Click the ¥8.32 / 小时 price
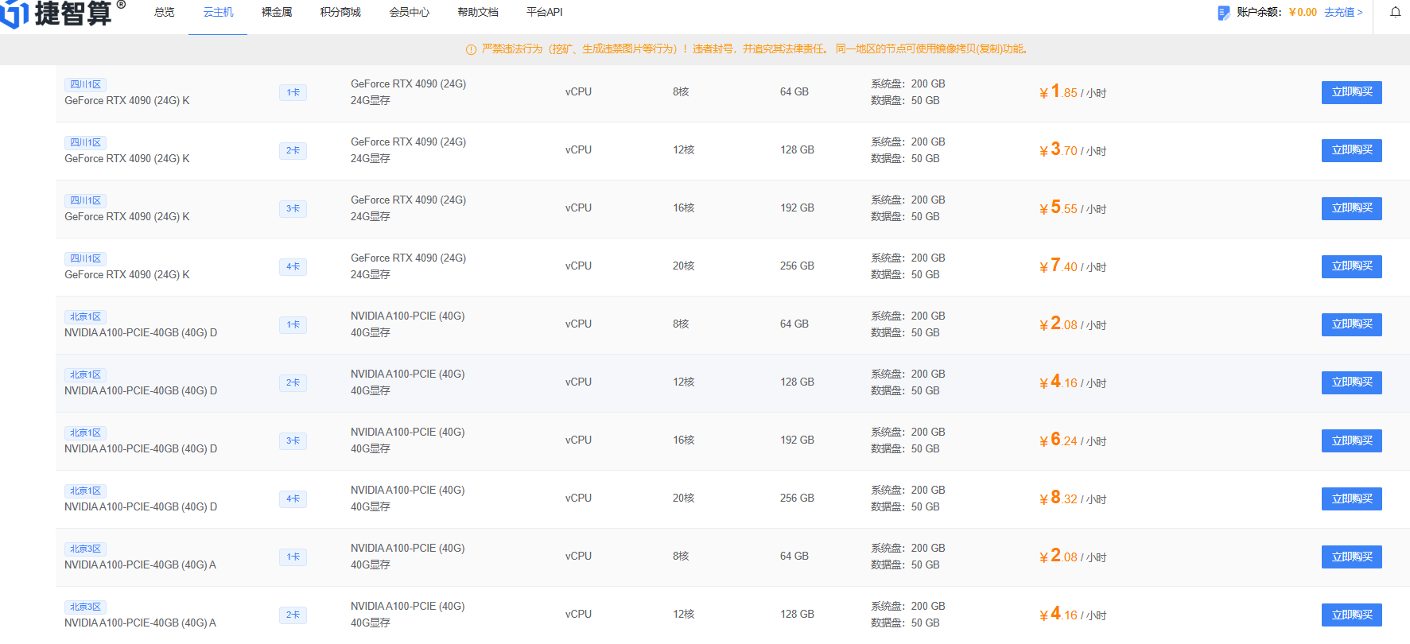Screen dimensions: 1410x644 [1072, 498]
